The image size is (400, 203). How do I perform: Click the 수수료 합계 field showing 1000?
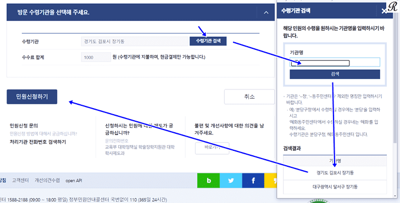pyautogui.click(x=96, y=57)
